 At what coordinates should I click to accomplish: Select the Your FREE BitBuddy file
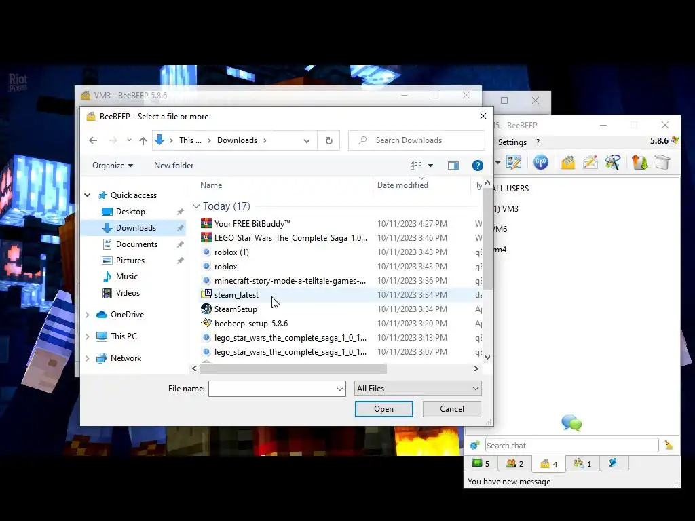point(339,224)
